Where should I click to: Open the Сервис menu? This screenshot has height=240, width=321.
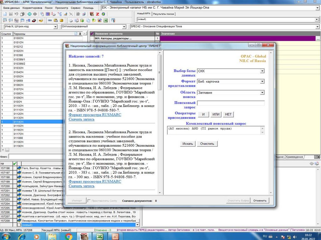point(76,8)
